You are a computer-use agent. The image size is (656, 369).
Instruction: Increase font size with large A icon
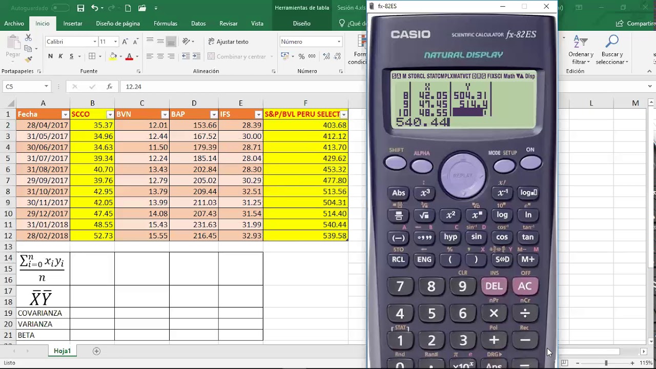[x=126, y=42]
